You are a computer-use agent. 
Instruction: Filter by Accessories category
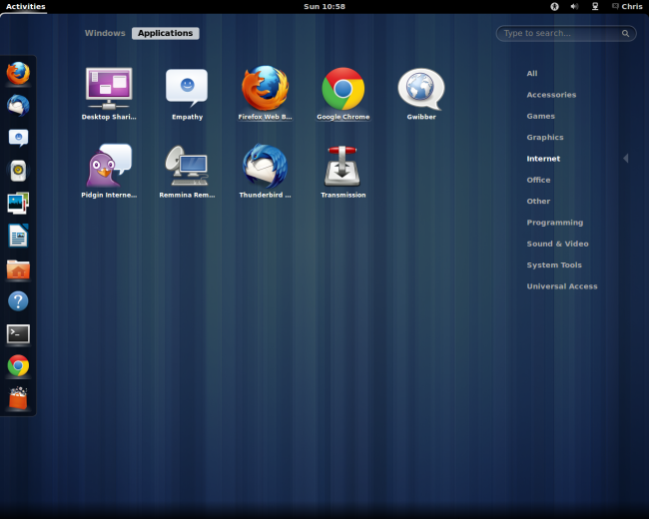pyautogui.click(x=551, y=95)
